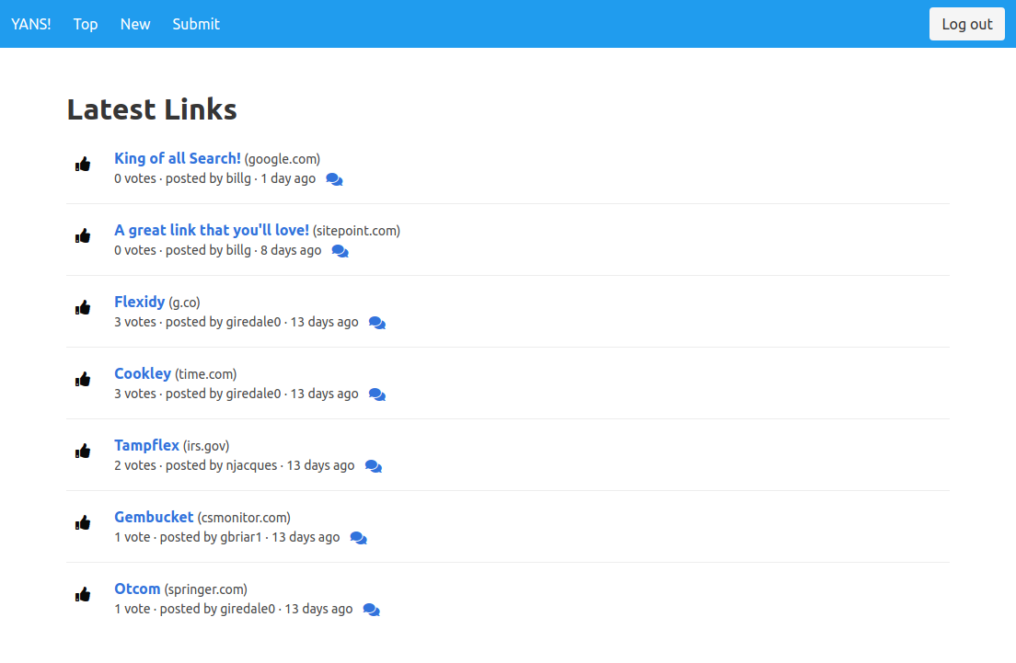
Task: Go to the Top links page
Action: (86, 24)
